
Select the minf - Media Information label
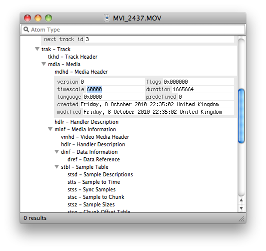point(85,129)
